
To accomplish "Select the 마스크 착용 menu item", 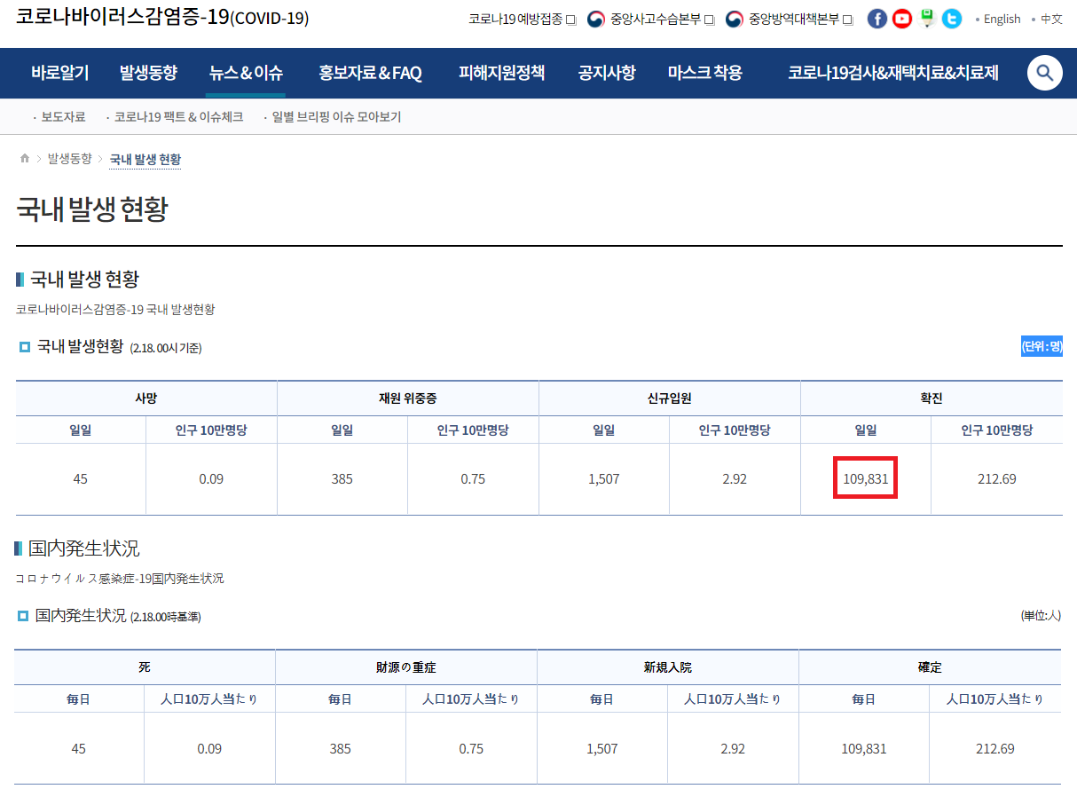I will pyautogui.click(x=705, y=73).
